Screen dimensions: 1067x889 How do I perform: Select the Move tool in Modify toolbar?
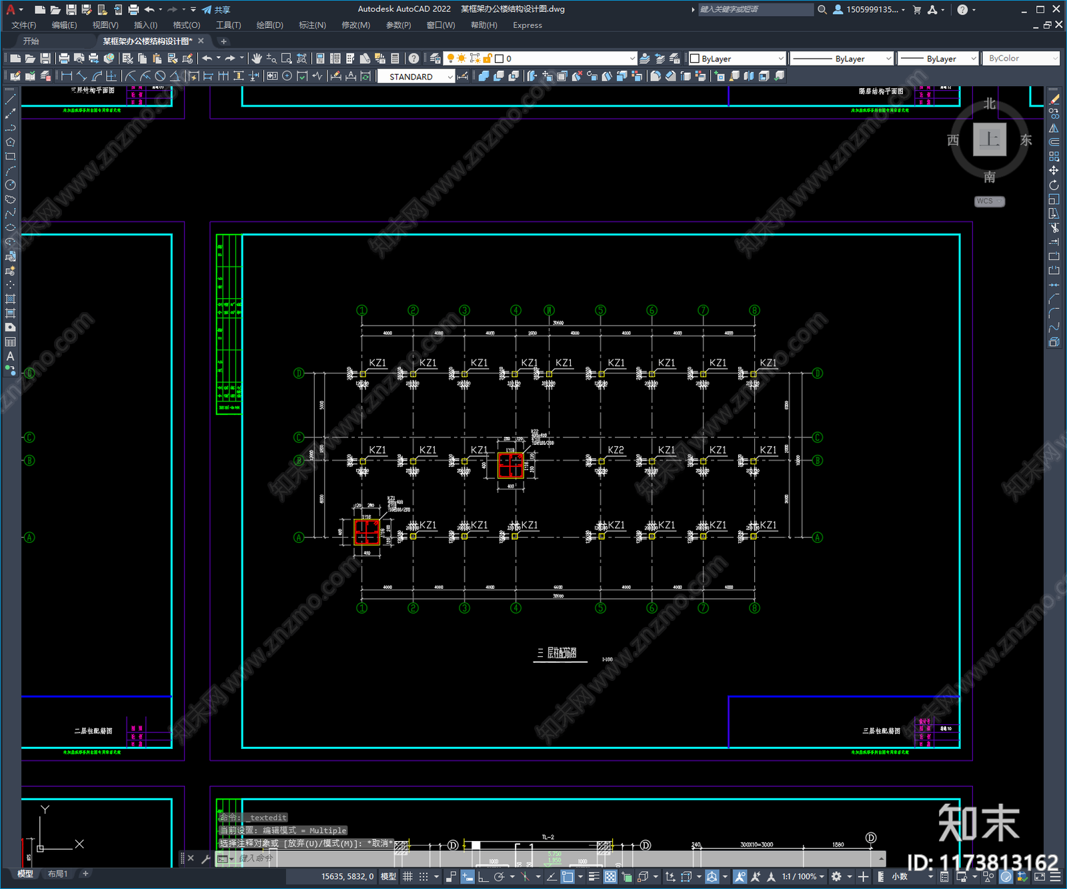1054,171
